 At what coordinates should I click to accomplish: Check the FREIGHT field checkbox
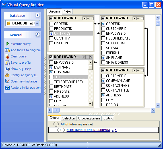click(x=103, y=53)
